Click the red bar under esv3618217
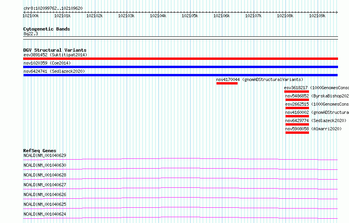The height and width of the screenshot is (223, 349). coord(297,92)
